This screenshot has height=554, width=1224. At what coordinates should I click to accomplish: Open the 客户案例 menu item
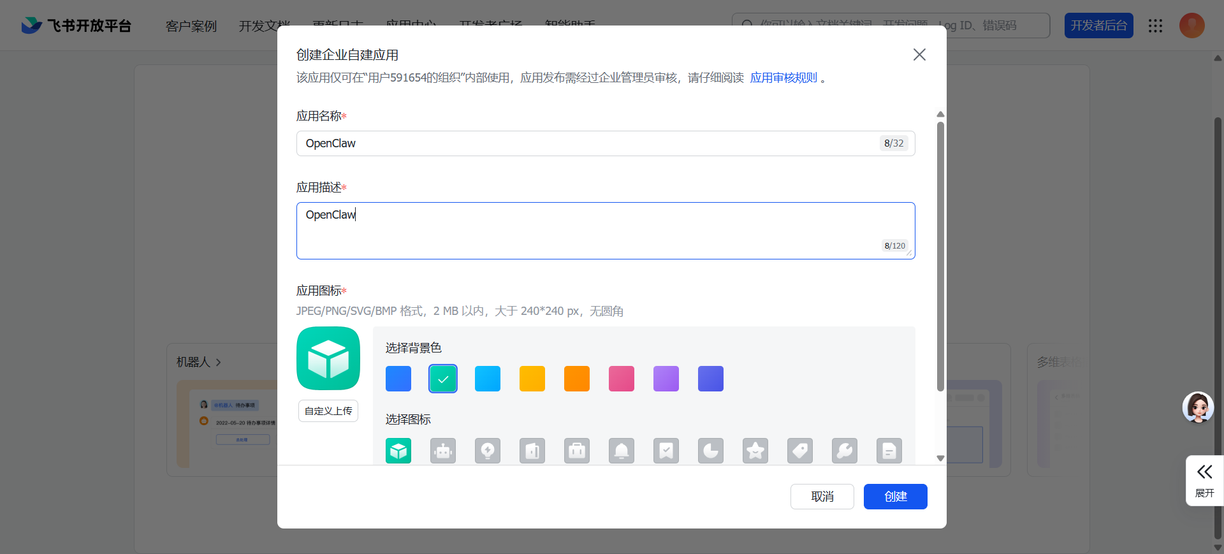[x=191, y=26]
